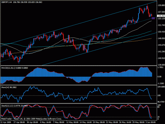Click the 27 Apr 08:00 time label

pos(19,122)
